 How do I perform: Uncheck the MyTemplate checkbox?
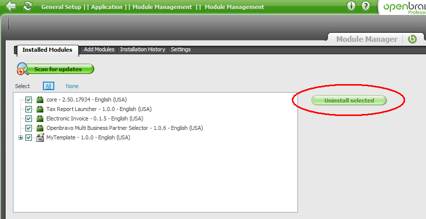[28, 137]
